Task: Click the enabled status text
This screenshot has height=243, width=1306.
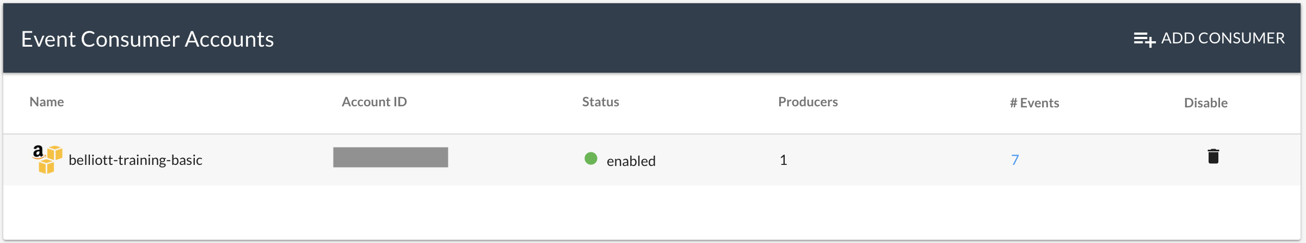Action: pos(631,161)
